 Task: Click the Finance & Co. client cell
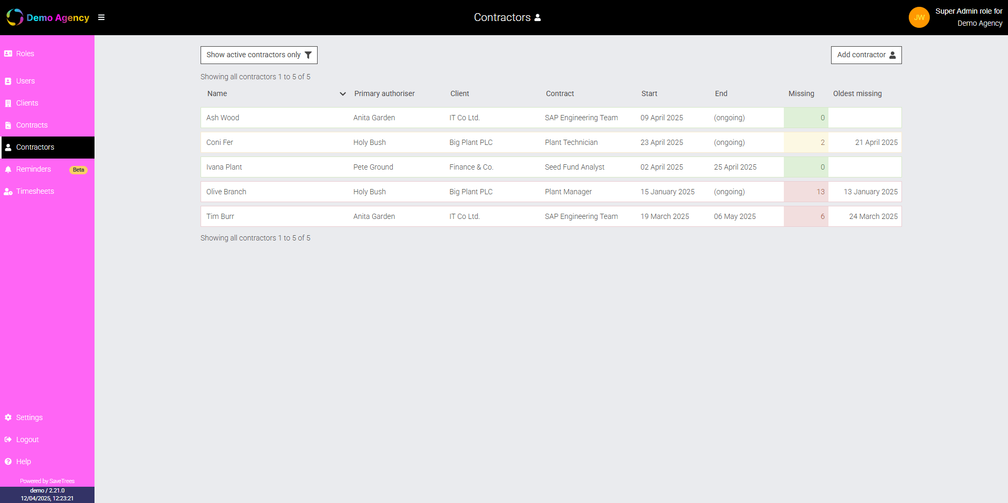click(471, 167)
